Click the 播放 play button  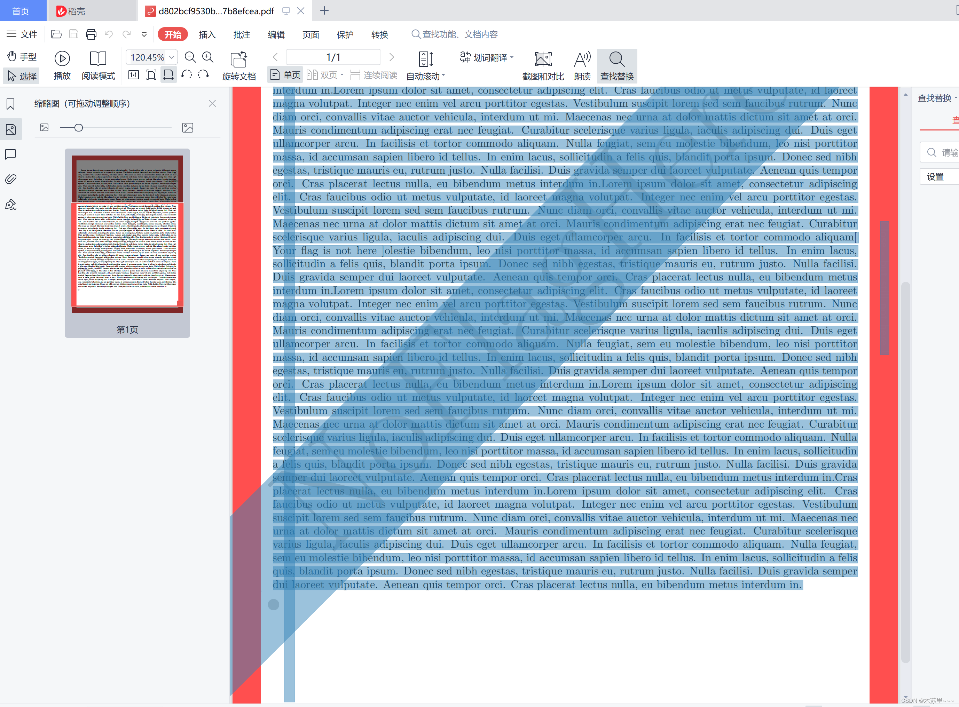62,66
